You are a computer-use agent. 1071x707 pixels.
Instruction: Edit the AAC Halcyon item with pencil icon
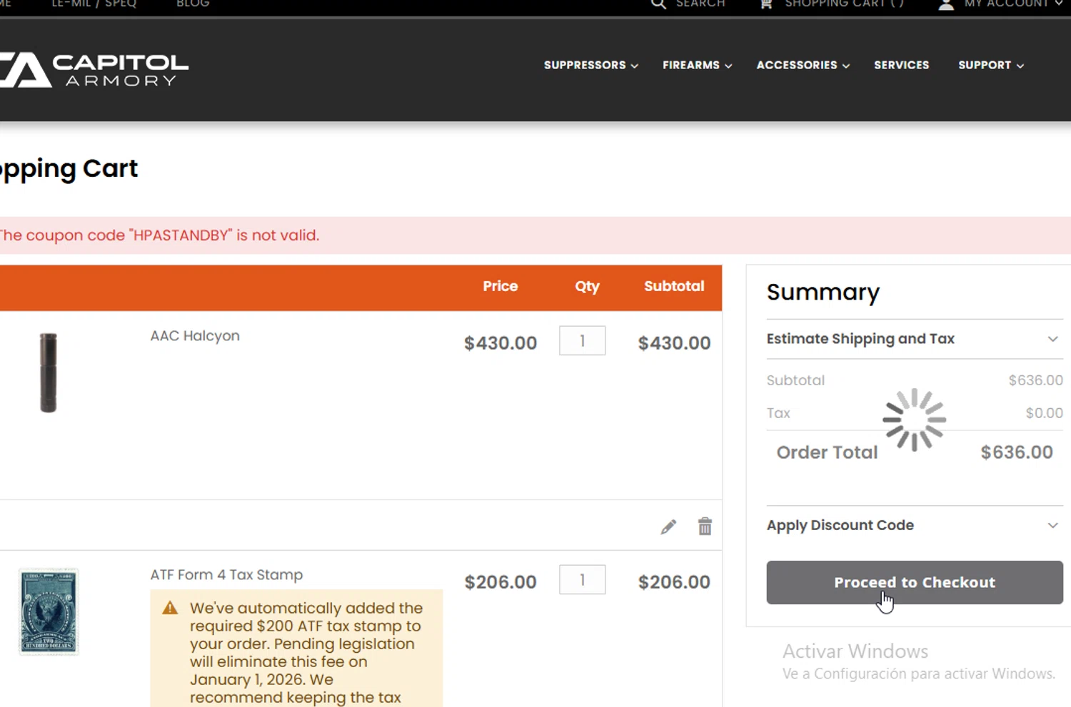pos(668,527)
